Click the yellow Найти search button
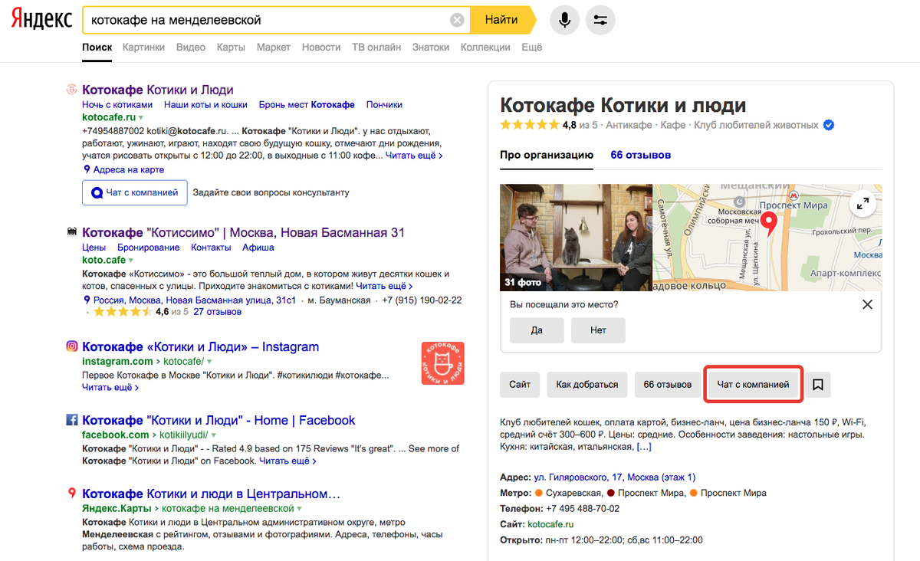The height and width of the screenshot is (561, 920). [x=501, y=20]
